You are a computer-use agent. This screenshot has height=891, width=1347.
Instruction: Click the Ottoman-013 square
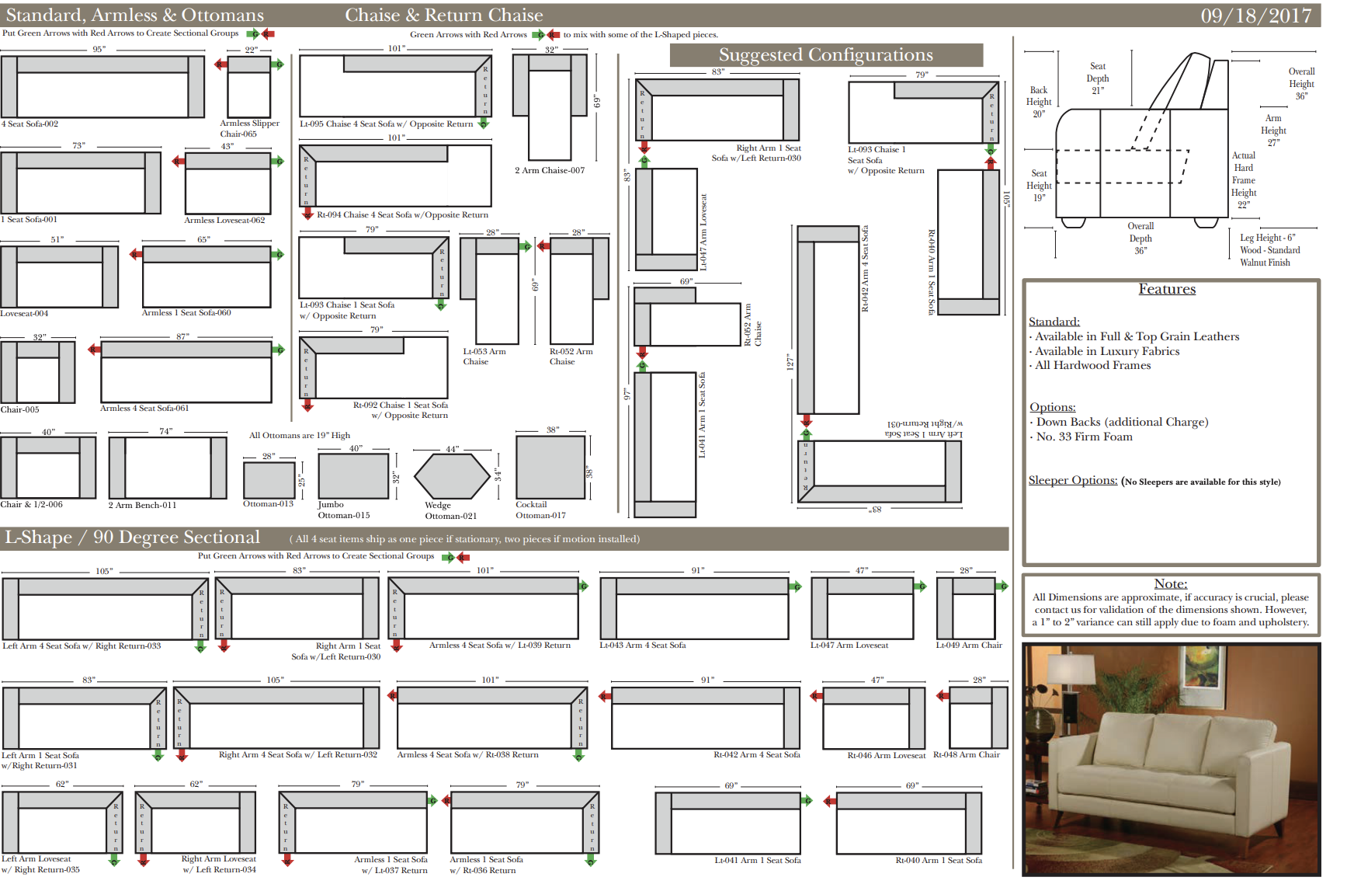pos(269,480)
